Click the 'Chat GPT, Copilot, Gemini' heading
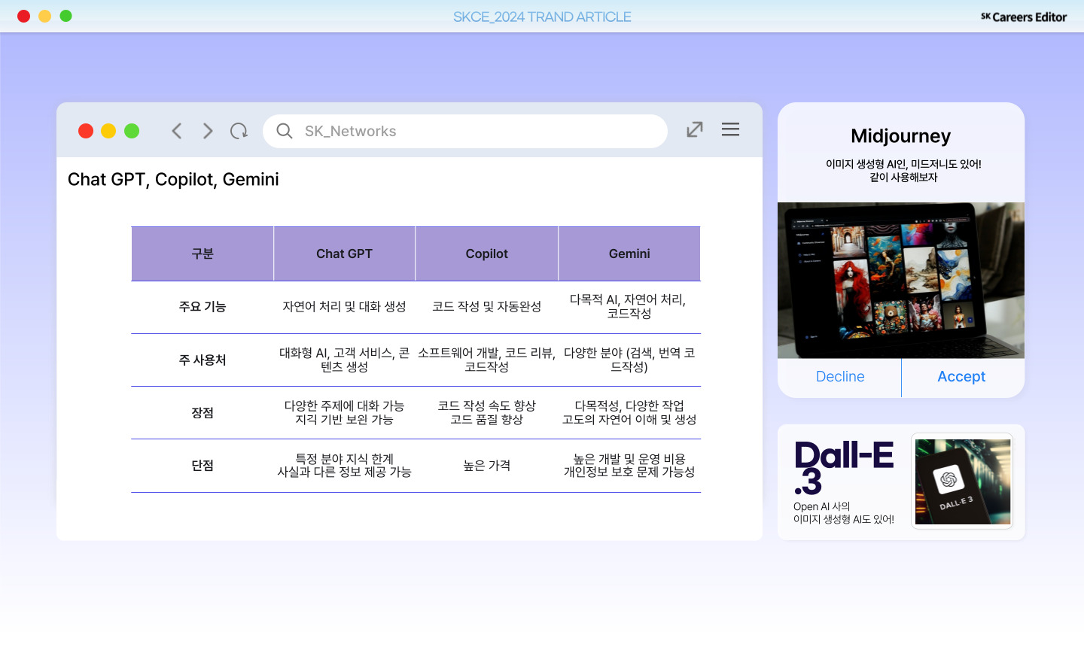This screenshot has height=650, width=1084. 173,180
